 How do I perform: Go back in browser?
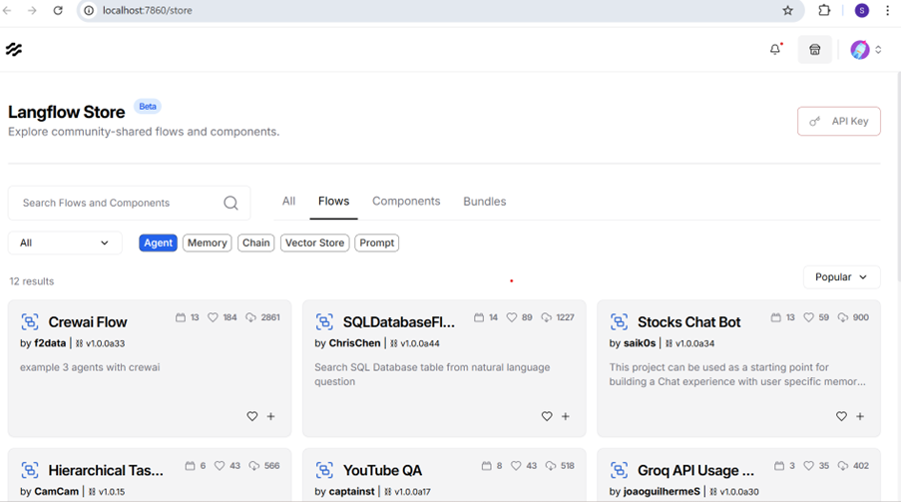tap(7, 10)
